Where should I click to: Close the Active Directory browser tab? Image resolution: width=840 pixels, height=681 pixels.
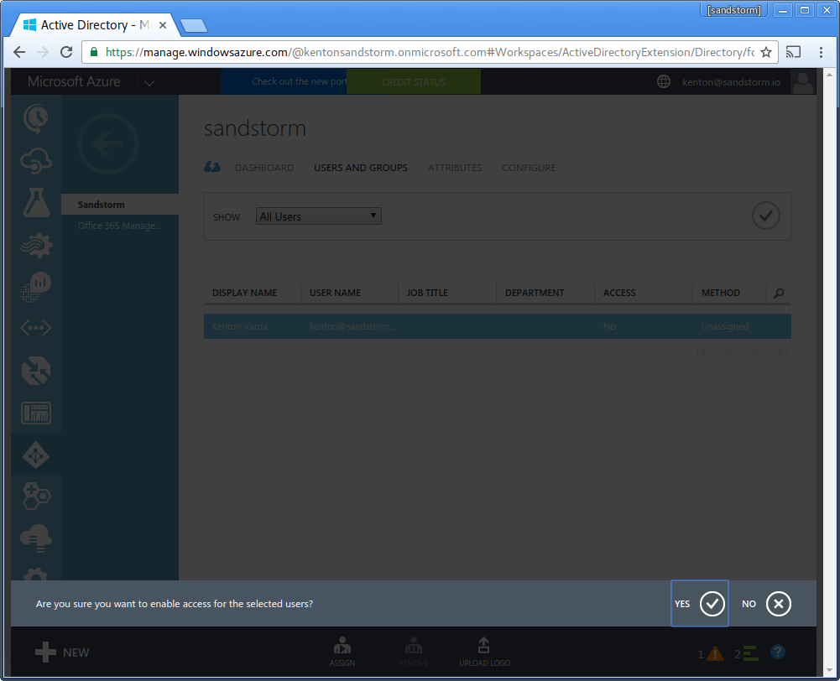[x=163, y=25]
